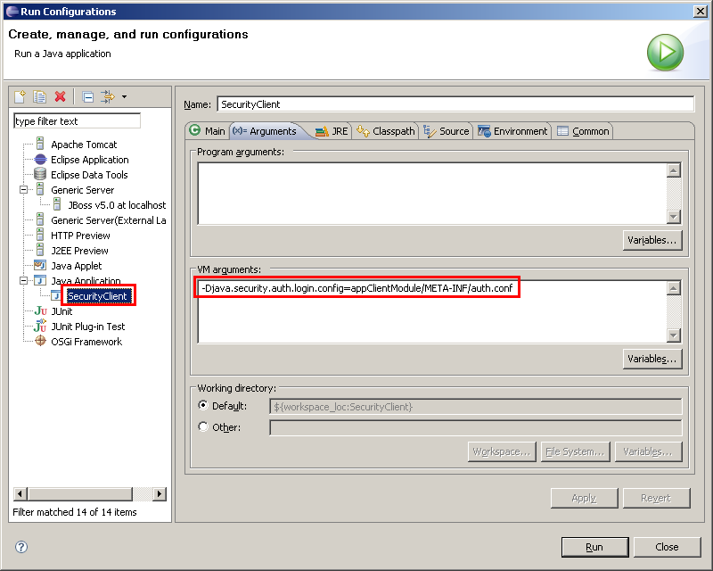713x571 pixels.
Task: Click inside VM arguments text area
Action: coord(432,312)
